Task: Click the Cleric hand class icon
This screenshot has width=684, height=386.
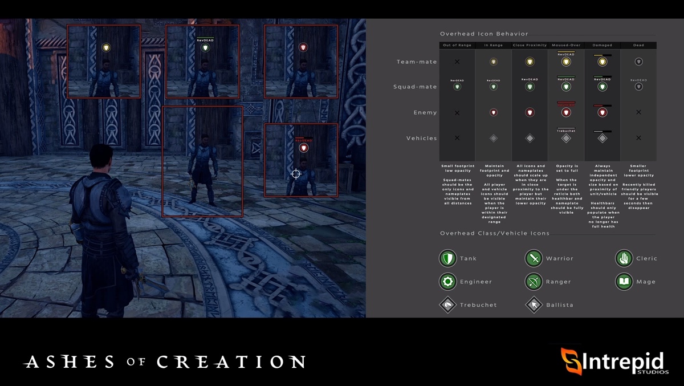Action: point(624,258)
